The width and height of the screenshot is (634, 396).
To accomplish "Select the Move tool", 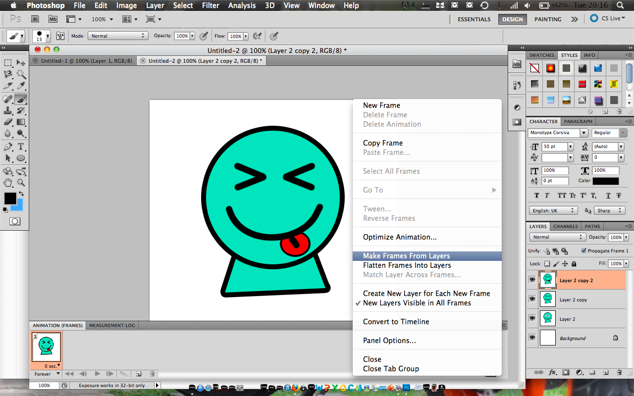I will tap(21, 63).
